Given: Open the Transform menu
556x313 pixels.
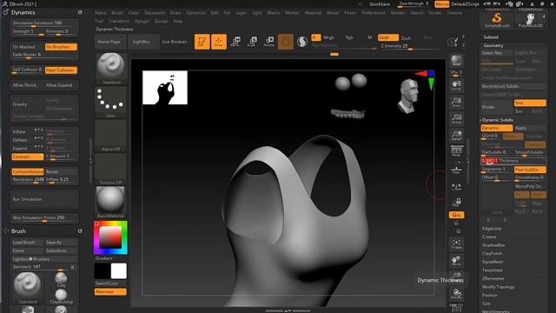Looking at the screenshot, I should (x=119, y=21).
